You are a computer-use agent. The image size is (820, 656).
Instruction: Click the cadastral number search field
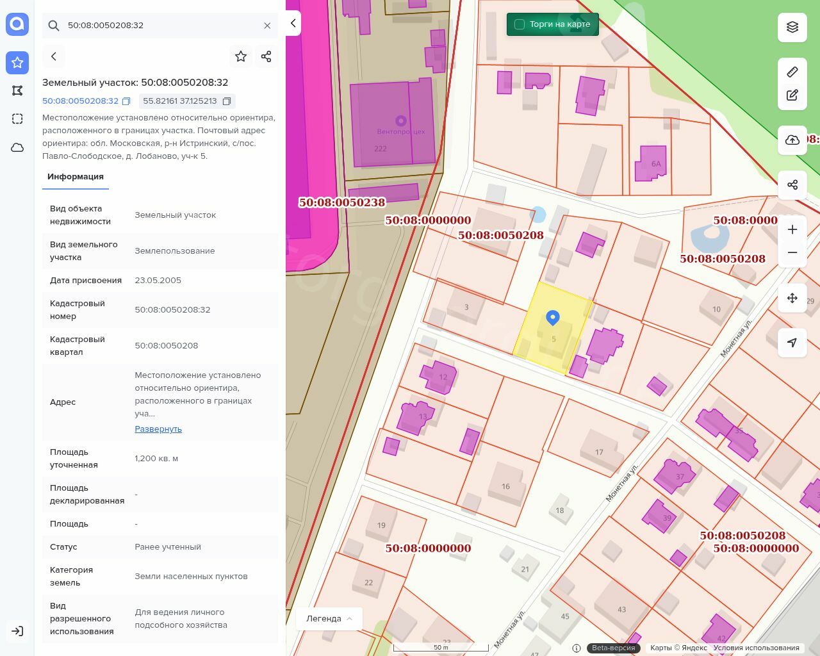coord(160,26)
